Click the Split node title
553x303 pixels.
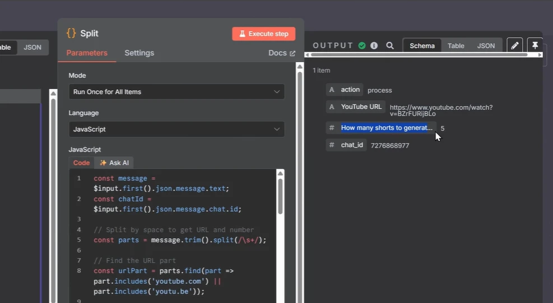point(89,34)
